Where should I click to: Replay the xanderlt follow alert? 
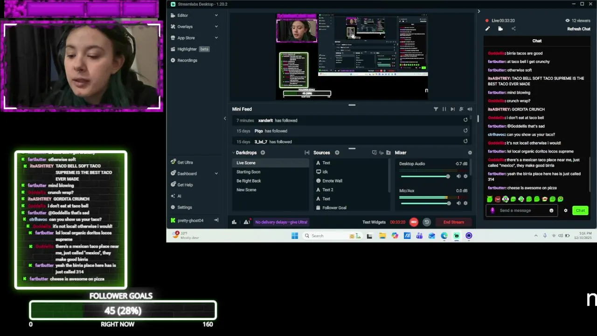465,120
